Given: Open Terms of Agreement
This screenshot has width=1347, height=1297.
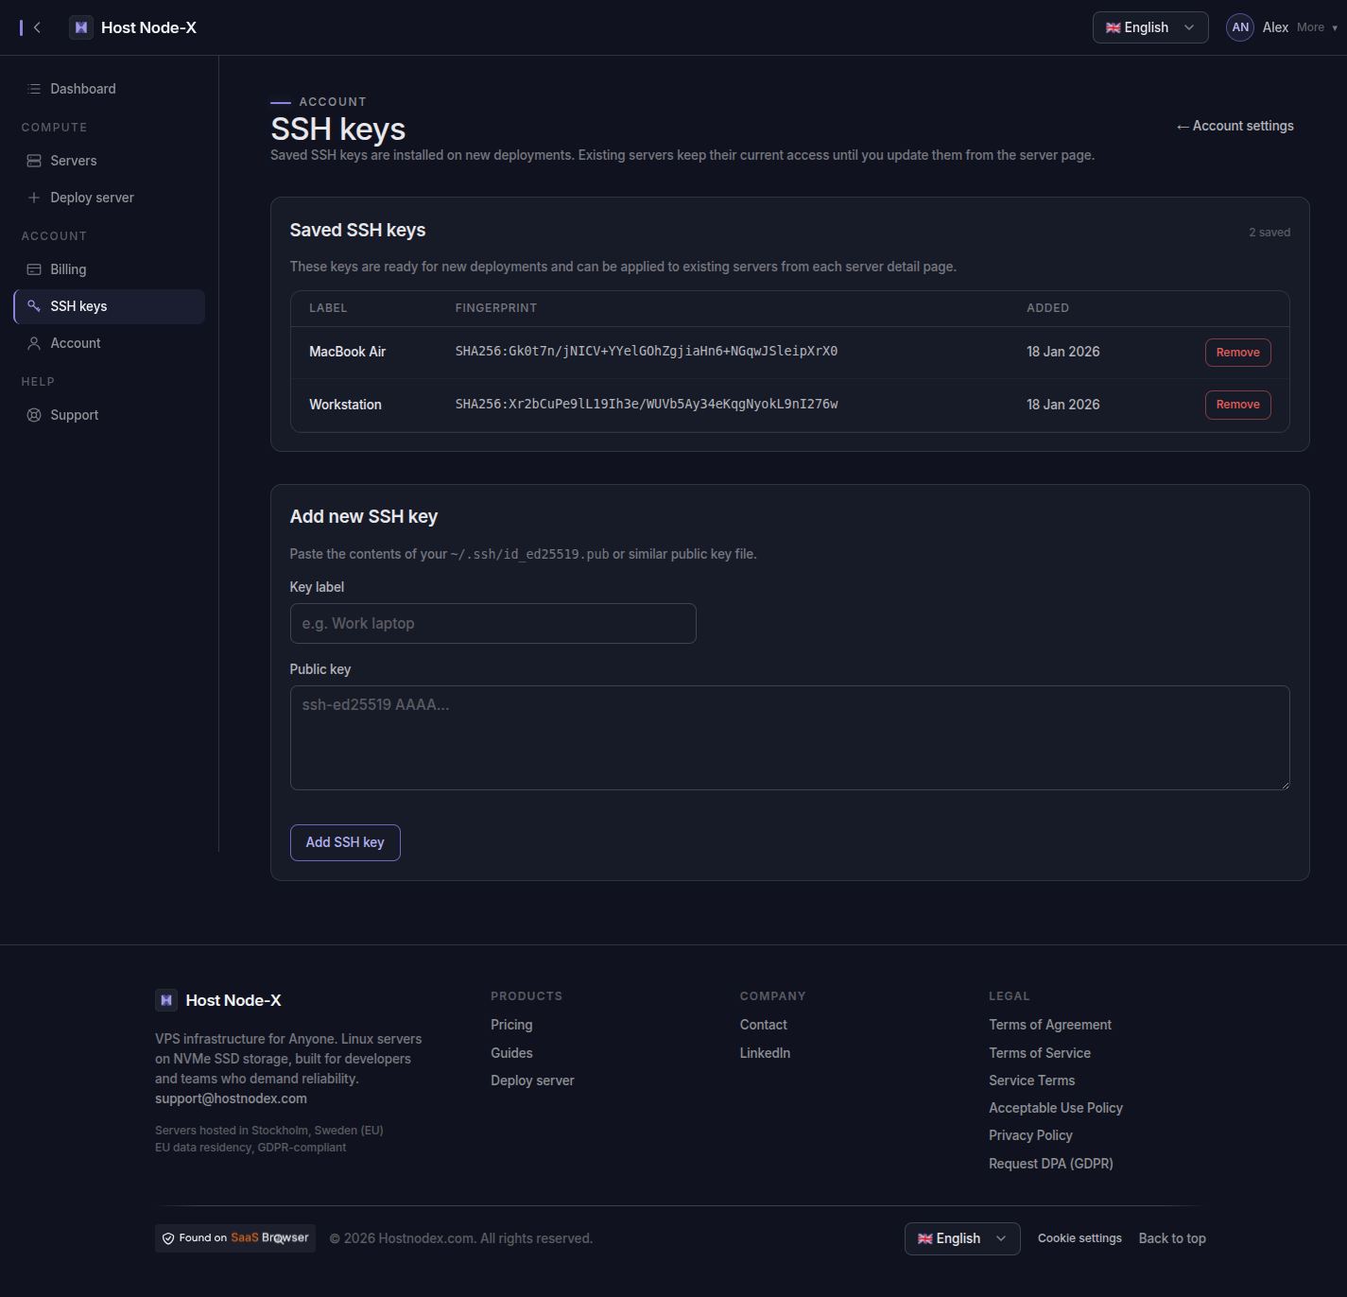Looking at the screenshot, I should click(x=1050, y=1025).
